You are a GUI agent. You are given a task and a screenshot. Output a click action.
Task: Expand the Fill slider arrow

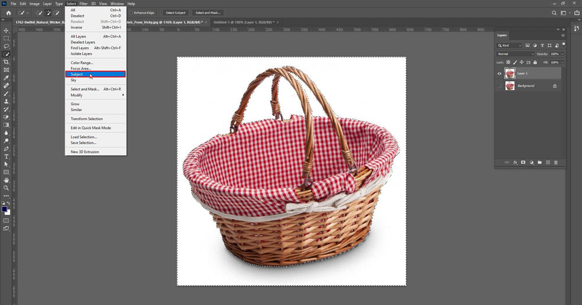click(x=563, y=62)
